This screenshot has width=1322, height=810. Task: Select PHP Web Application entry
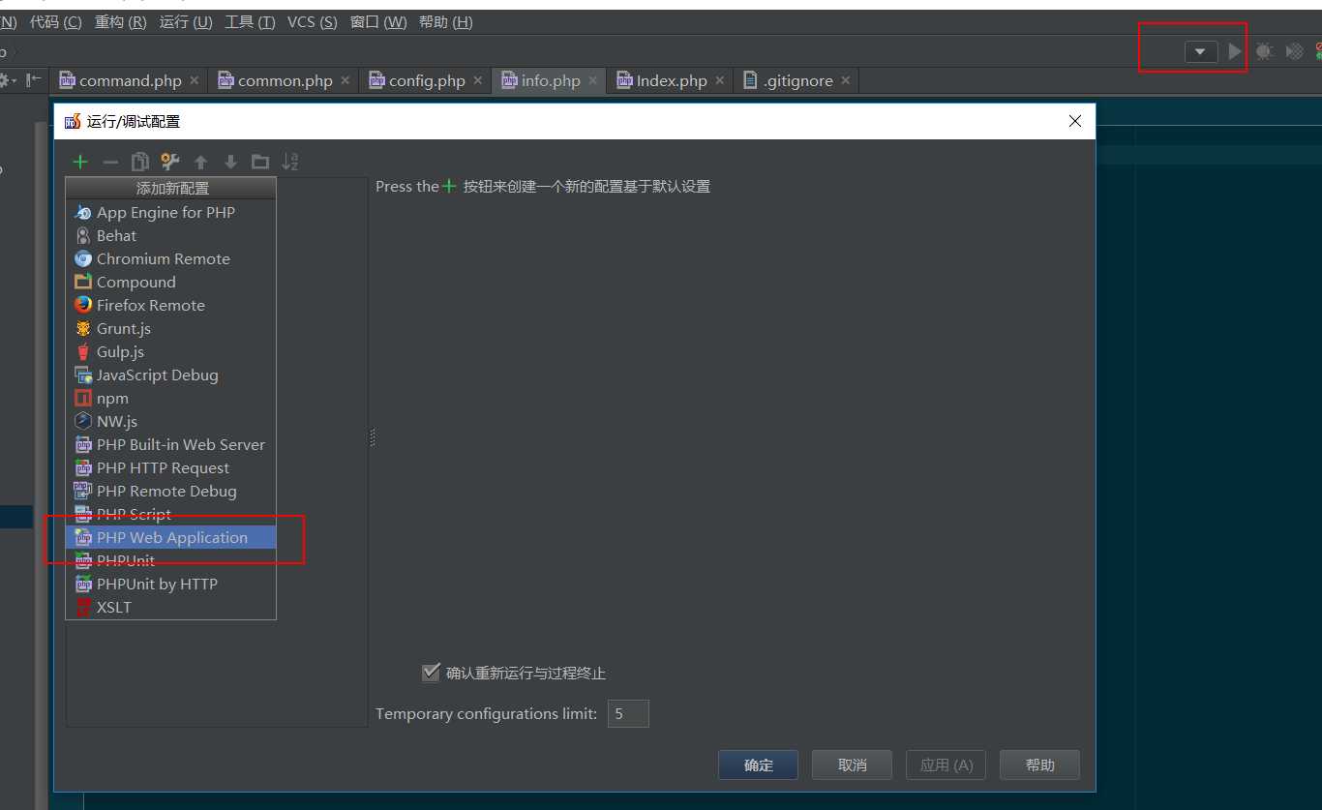171,537
